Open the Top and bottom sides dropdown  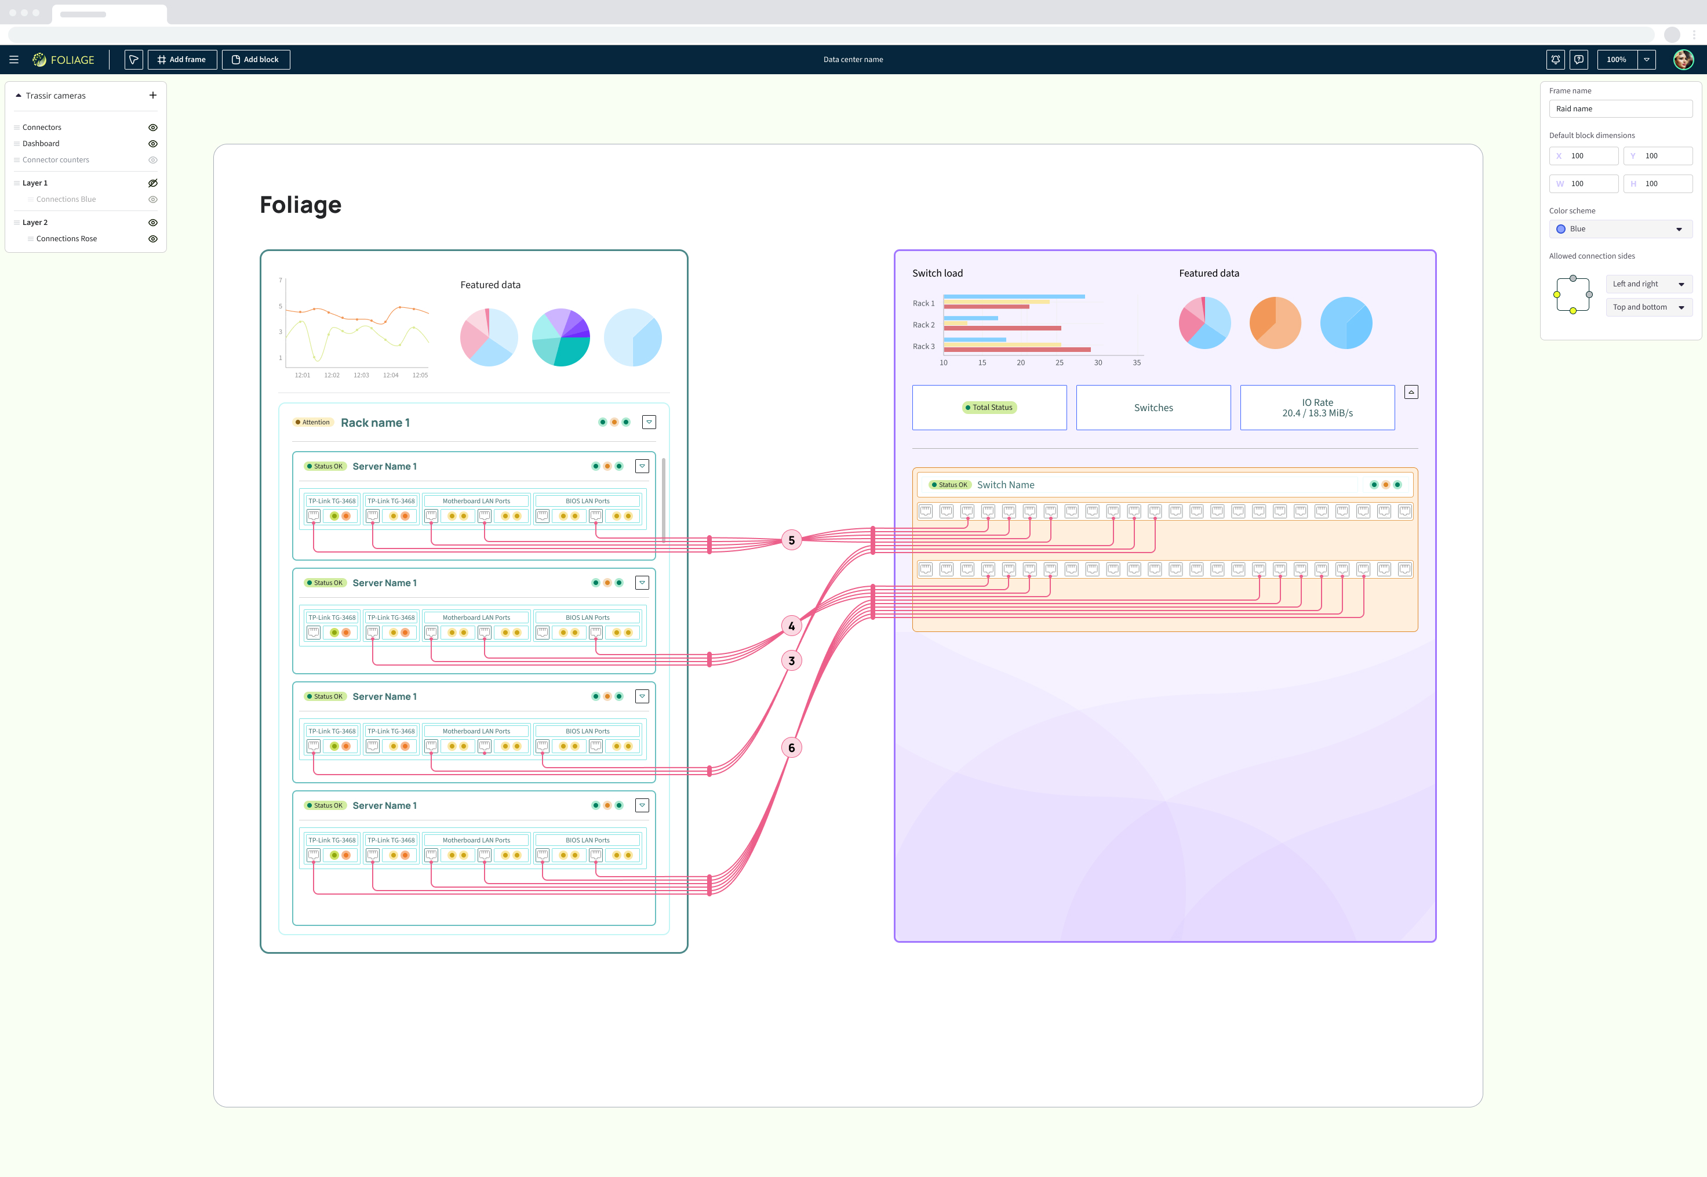click(1649, 307)
